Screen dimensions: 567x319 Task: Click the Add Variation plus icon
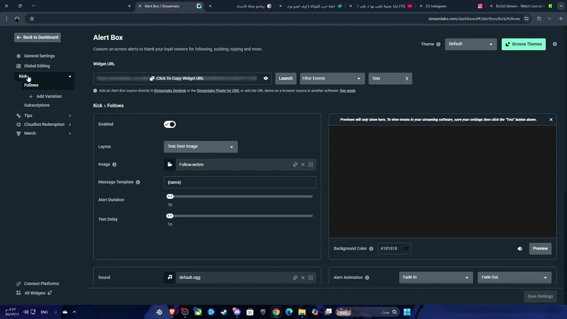pos(31,97)
